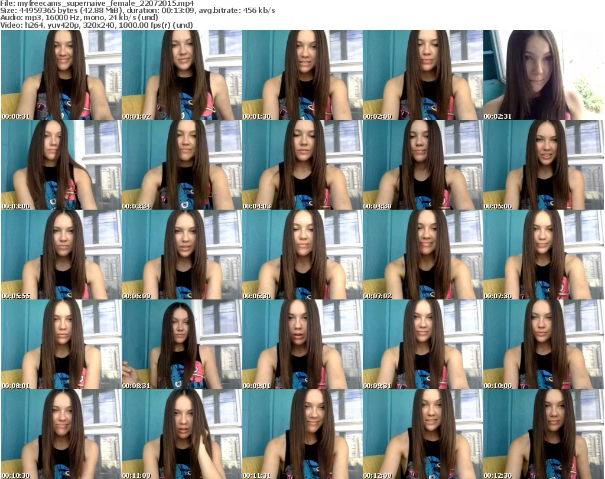Open the frame marked 00:05:55
Image resolution: width=605 pixels, height=479 pixels.
61,255
